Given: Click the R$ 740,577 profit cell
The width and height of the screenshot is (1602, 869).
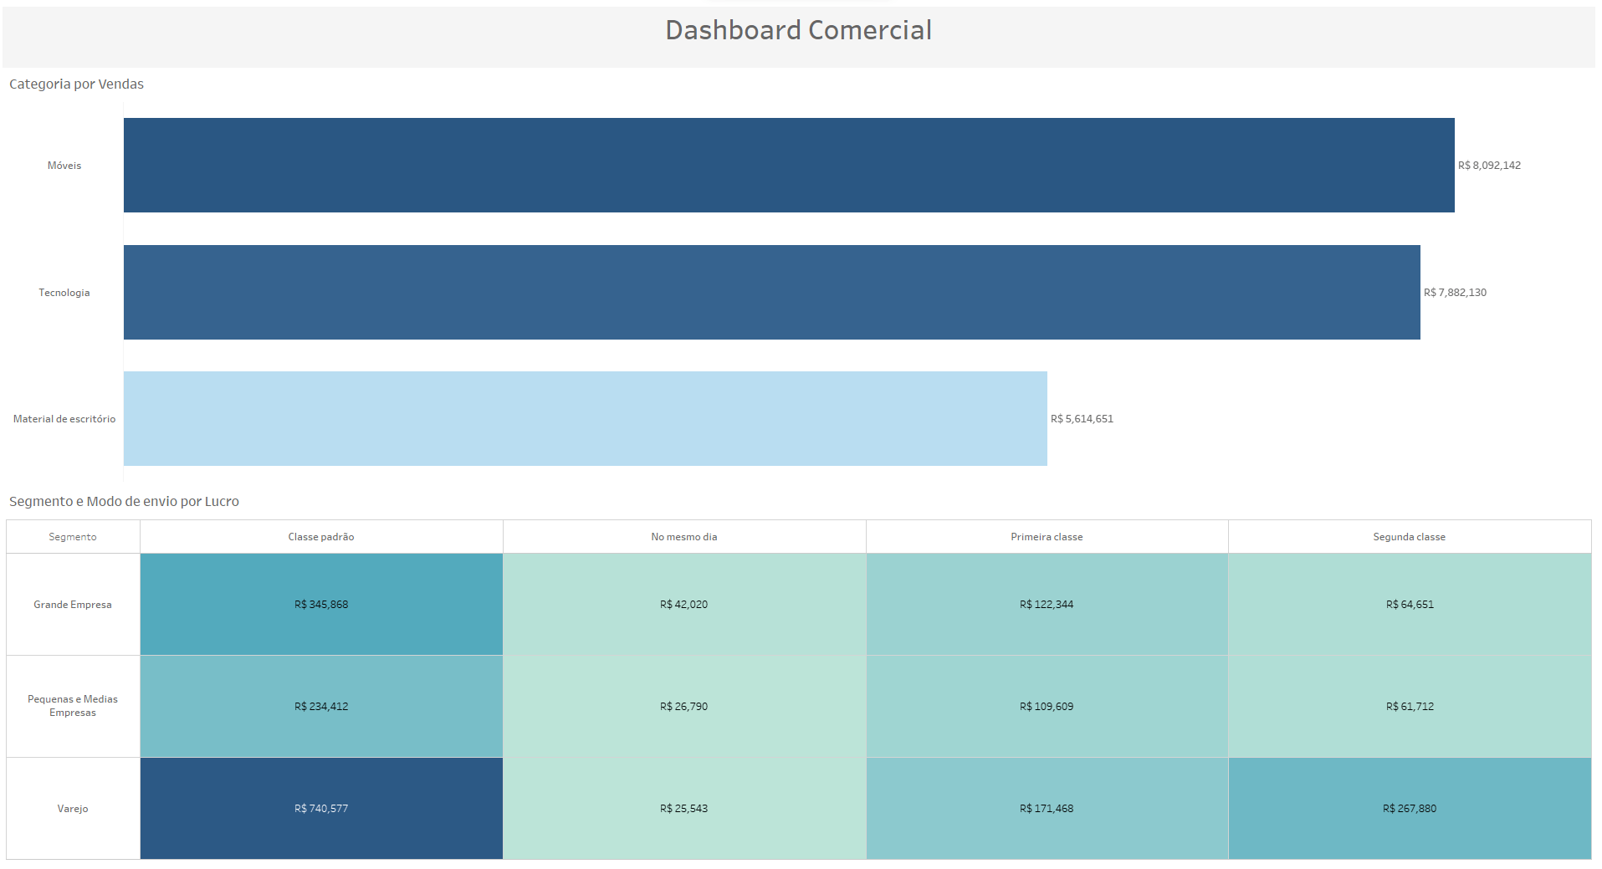Looking at the screenshot, I should coord(321,809).
